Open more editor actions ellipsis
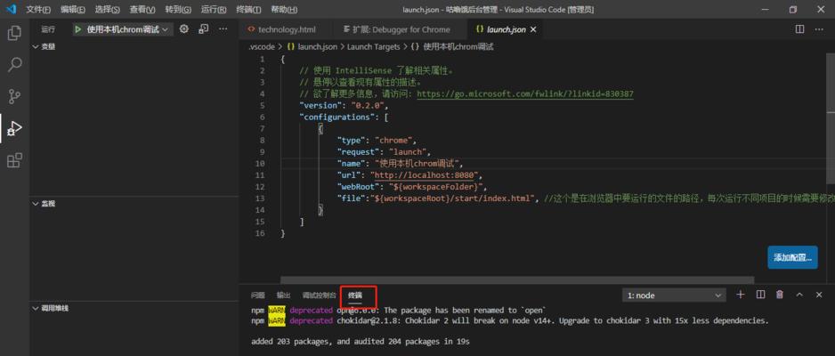 818,29
